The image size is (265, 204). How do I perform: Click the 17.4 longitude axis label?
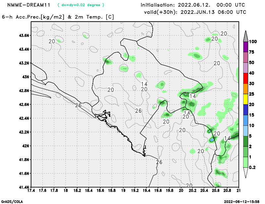tap(31, 190)
